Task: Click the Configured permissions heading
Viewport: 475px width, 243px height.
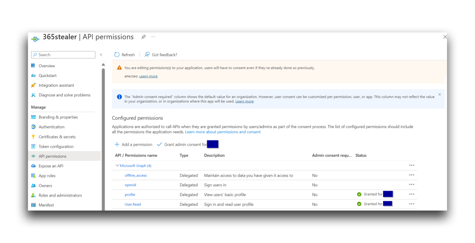Action: (137, 118)
